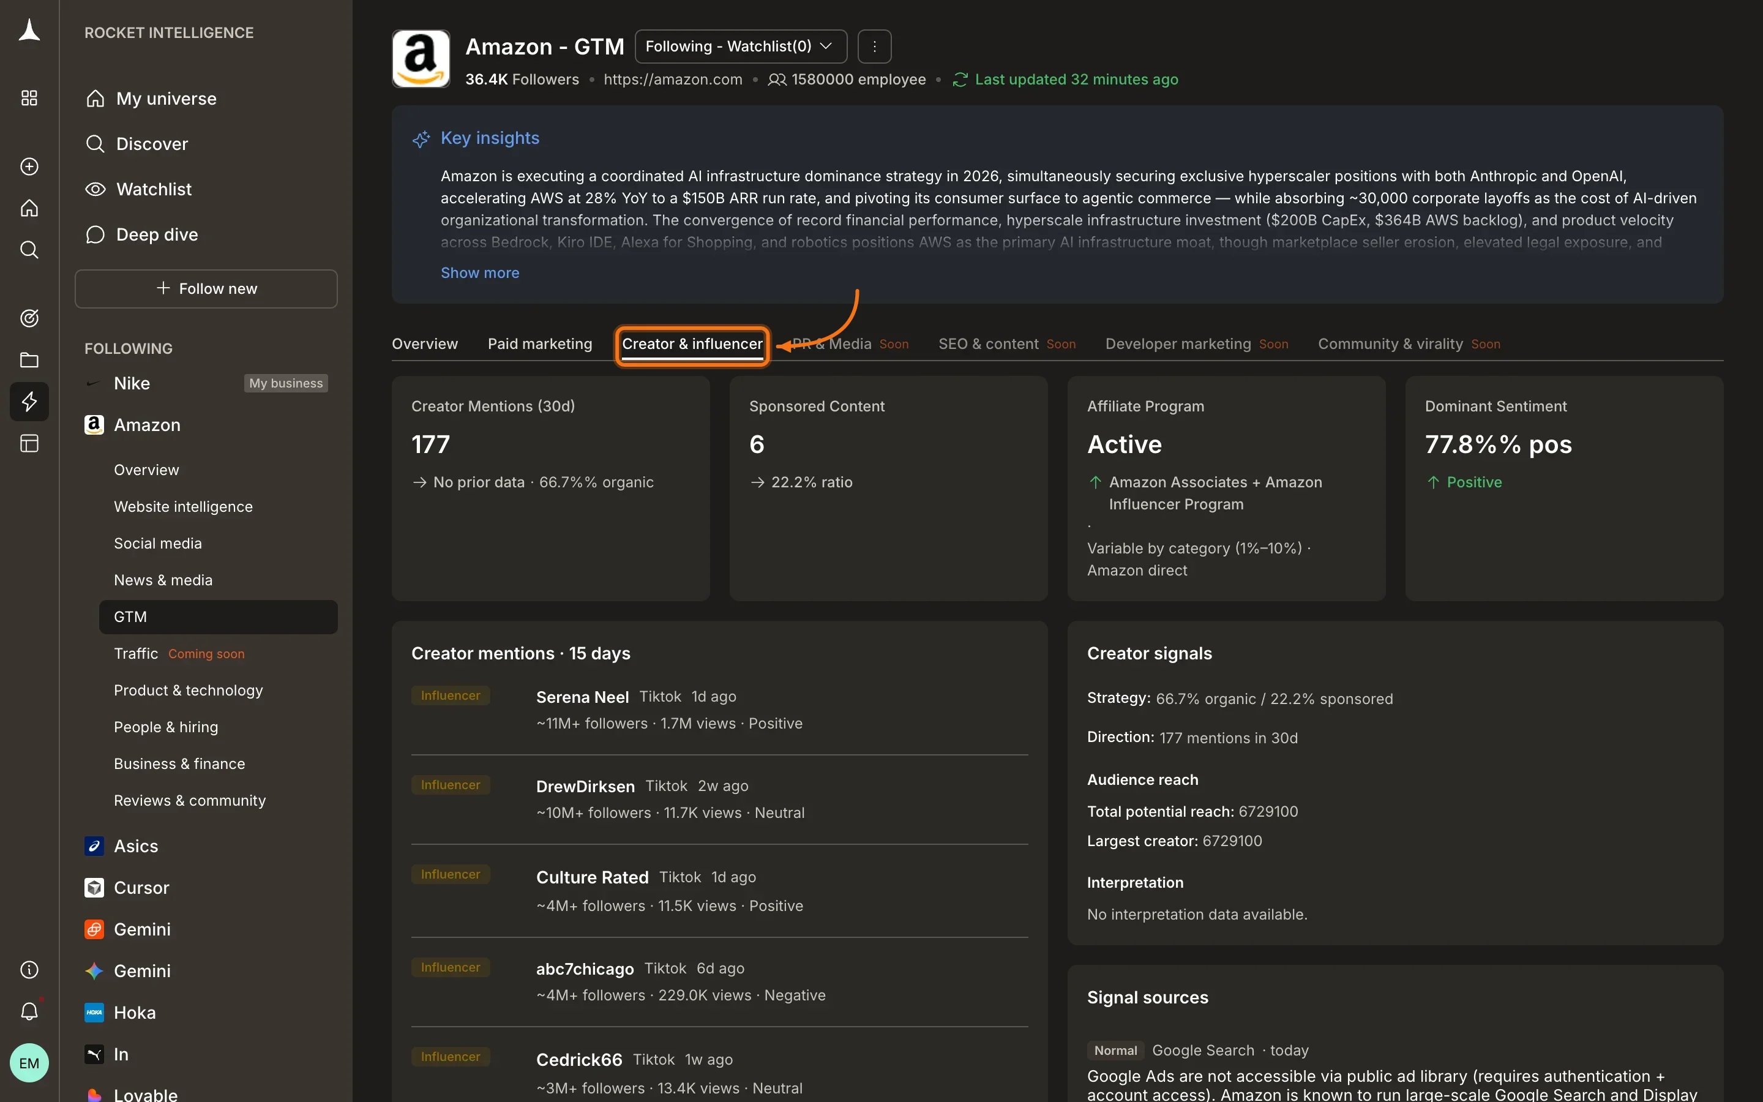
Task: Click the plus circle icon in the rail
Action: tap(29, 166)
